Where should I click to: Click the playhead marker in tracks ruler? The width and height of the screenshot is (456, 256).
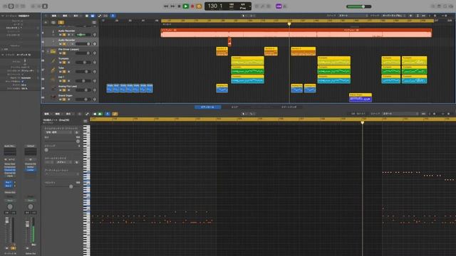(289, 23)
